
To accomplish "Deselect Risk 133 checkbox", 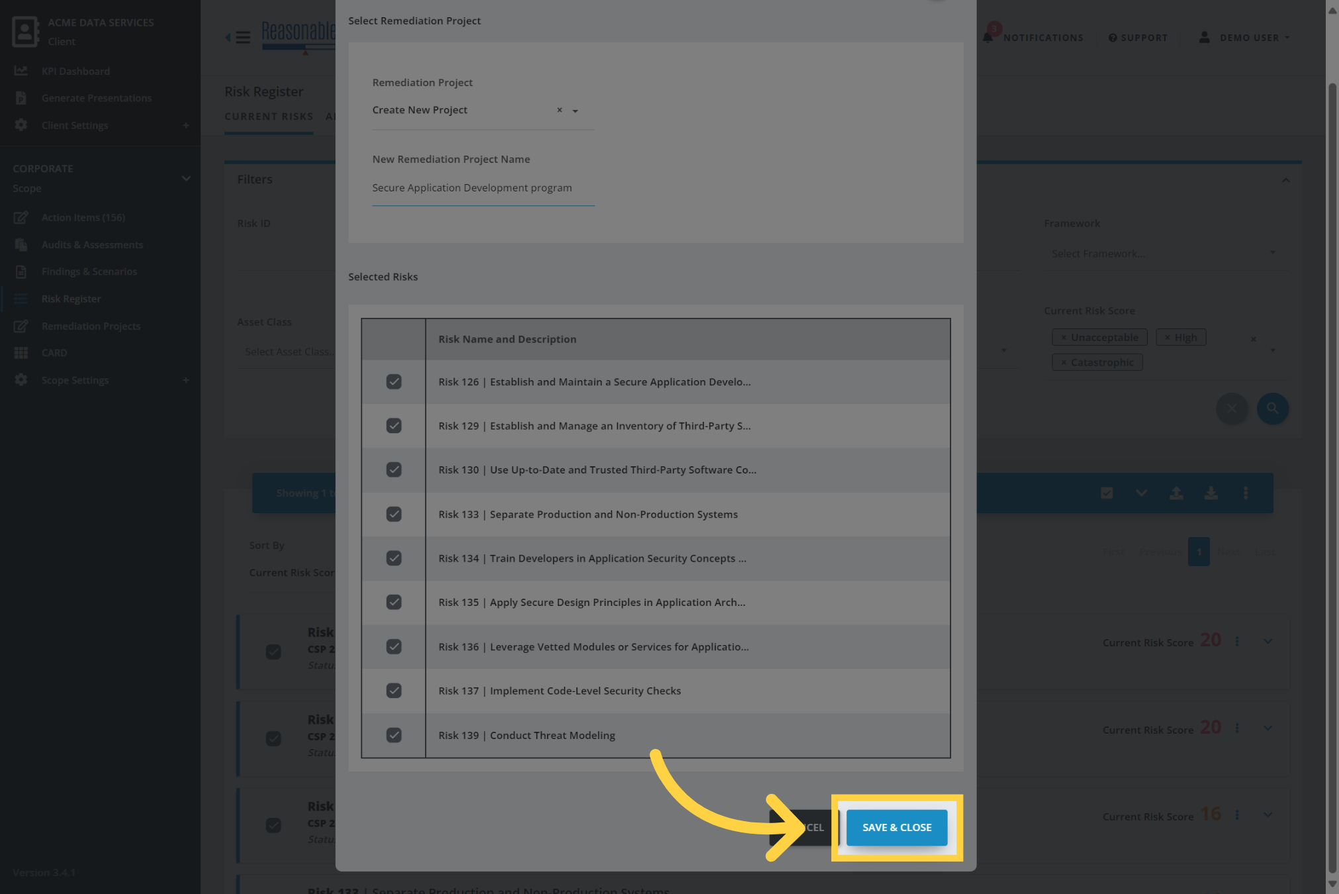I will click(x=394, y=514).
